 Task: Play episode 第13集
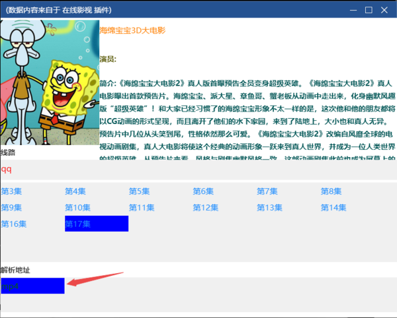[x=269, y=208]
